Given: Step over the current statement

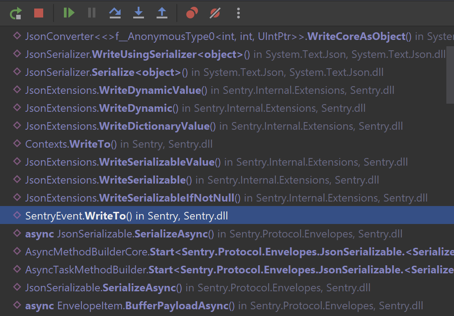Looking at the screenshot, I should (x=115, y=13).
